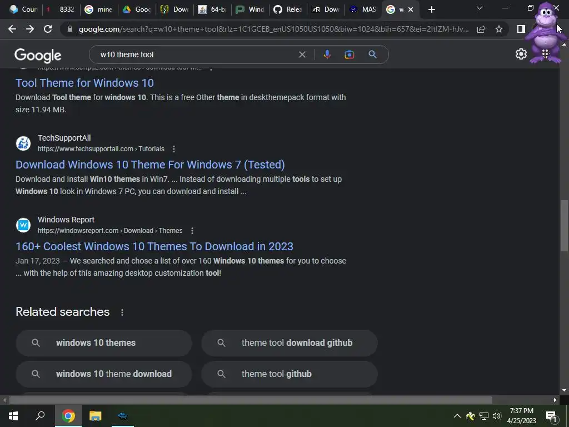Click Chrome icon on the taskbar
Screen dimensions: 569x427
(x=68, y=416)
